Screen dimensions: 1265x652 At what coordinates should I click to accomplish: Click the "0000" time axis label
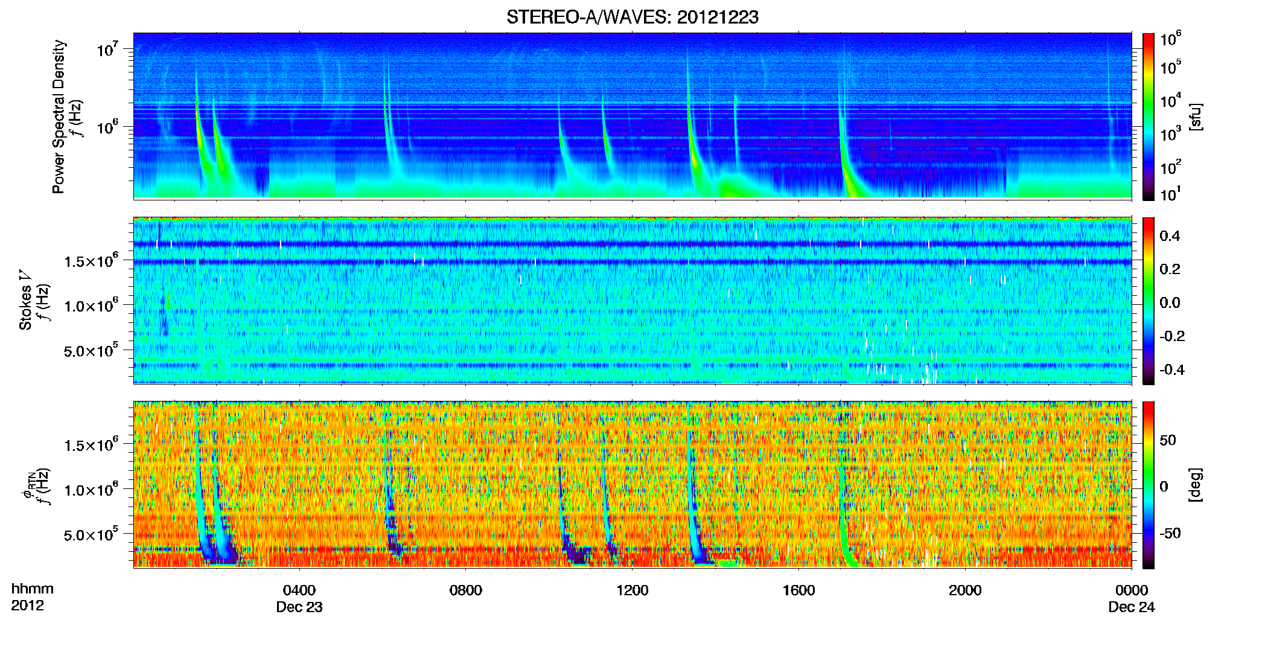[x=1132, y=590]
